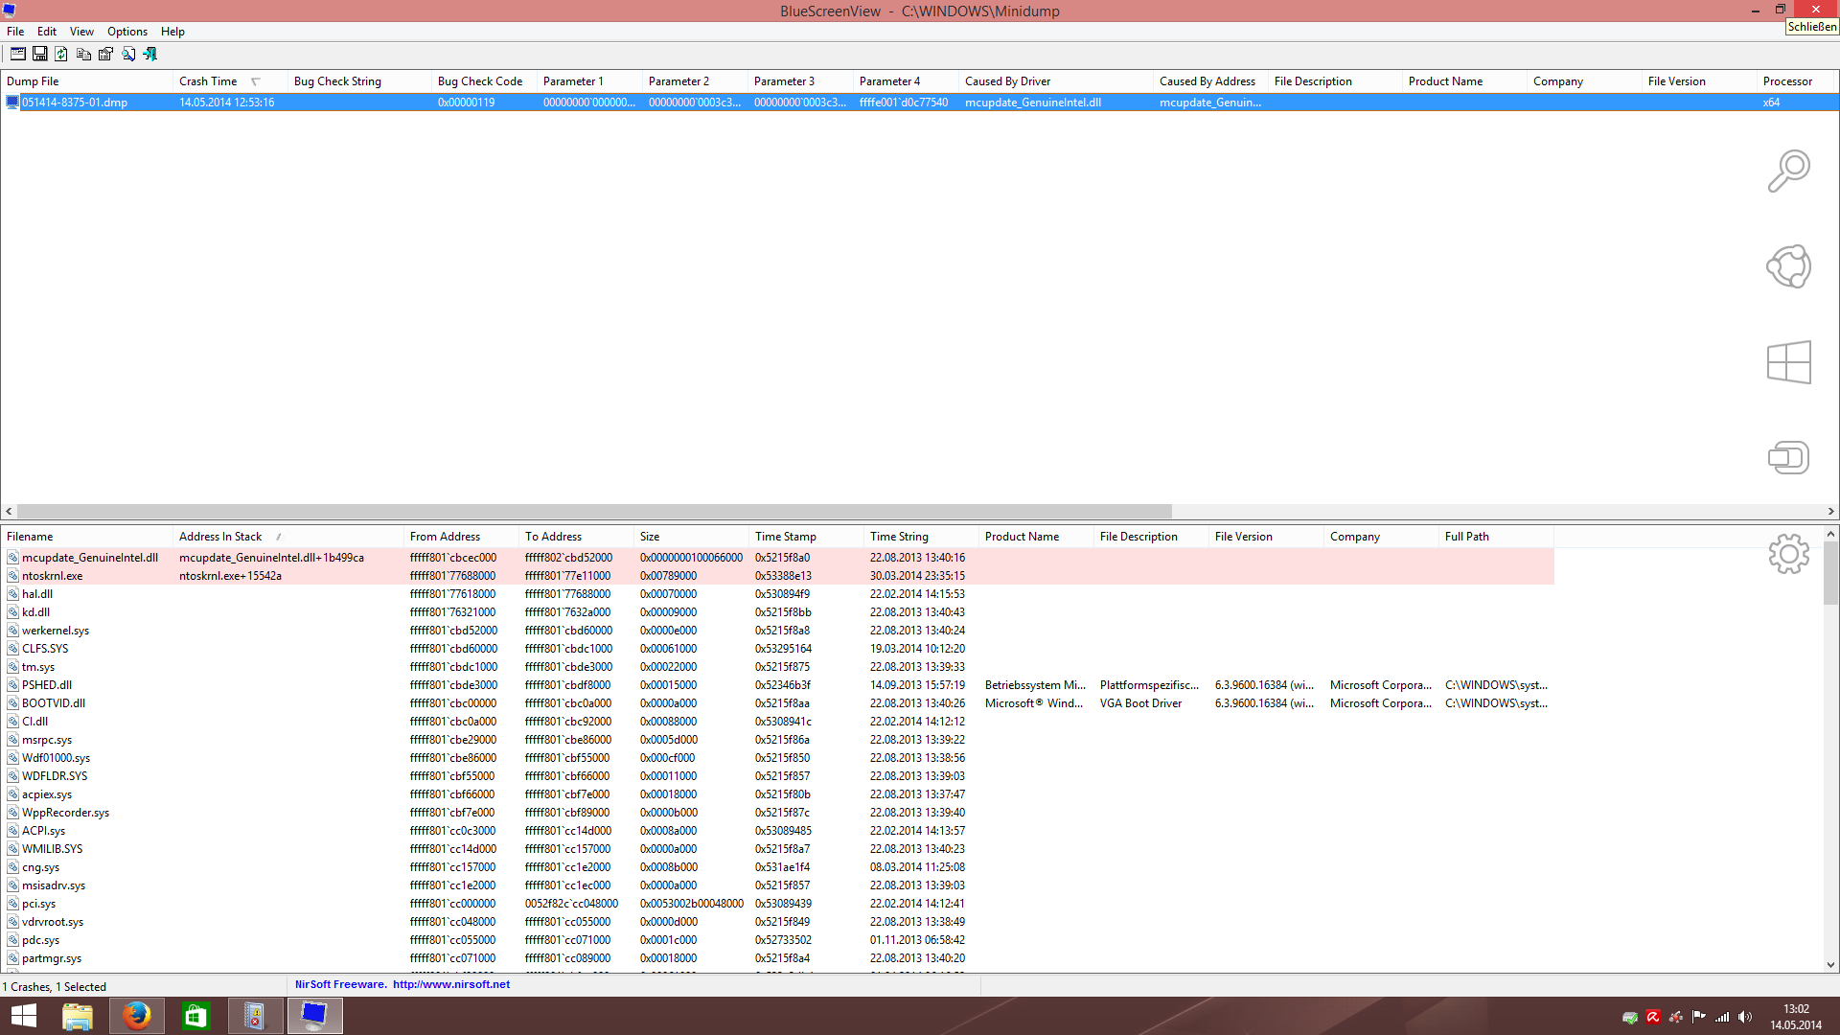Image resolution: width=1840 pixels, height=1035 pixels.
Task: Click lower pane scroll down arrow
Action: (1830, 965)
